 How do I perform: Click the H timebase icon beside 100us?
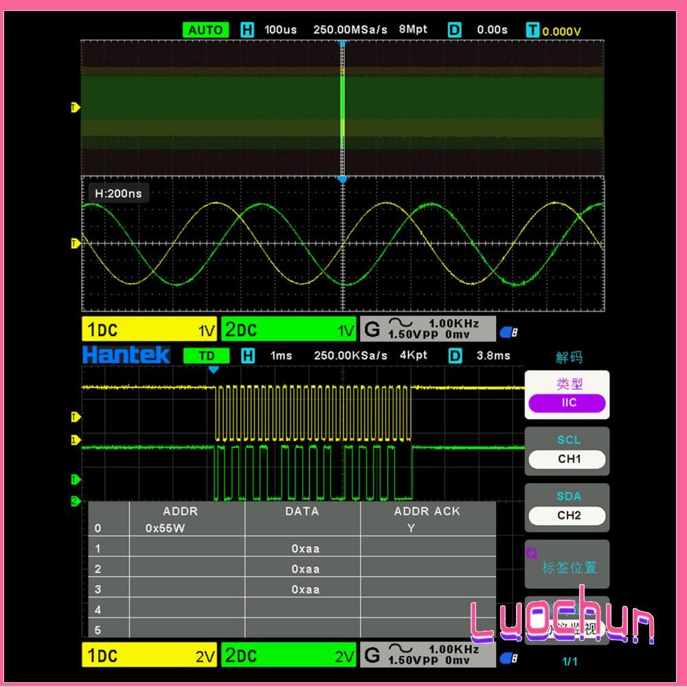(247, 30)
